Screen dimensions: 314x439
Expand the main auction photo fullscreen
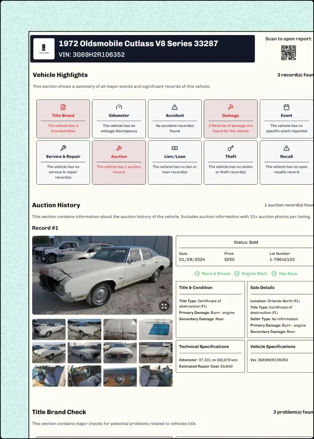[x=164, y=306]
